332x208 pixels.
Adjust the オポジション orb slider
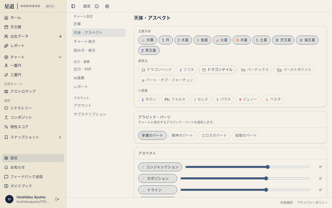[x=245, y=178]
